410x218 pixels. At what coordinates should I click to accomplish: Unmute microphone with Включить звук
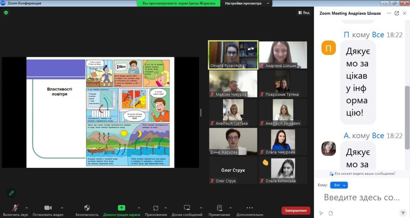pos(16,208)
